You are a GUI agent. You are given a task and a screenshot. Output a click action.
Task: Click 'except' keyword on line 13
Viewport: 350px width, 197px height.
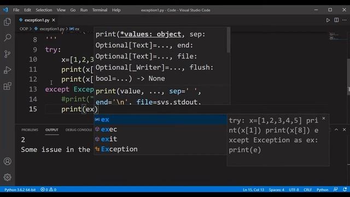click(x=57, y=89)
